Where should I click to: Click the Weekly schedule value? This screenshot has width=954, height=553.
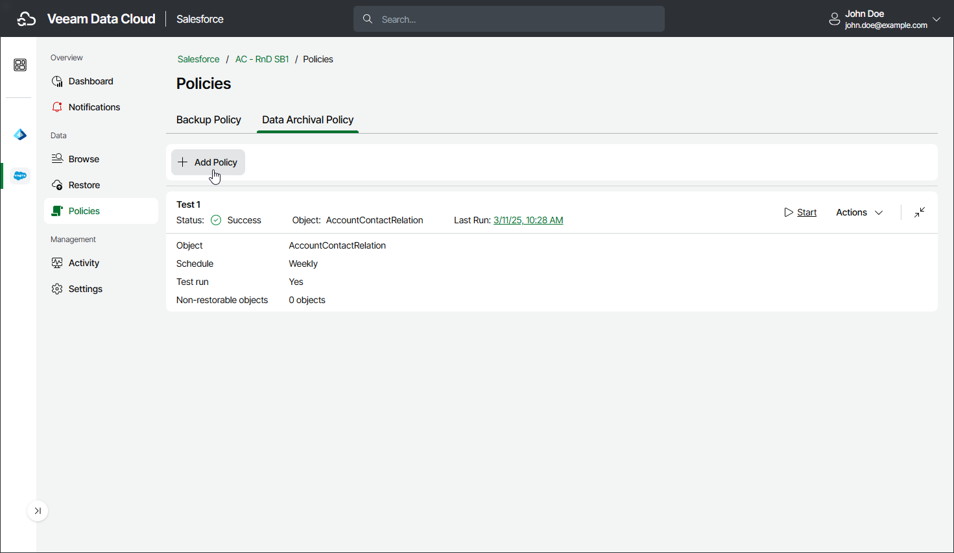(303, 264)
